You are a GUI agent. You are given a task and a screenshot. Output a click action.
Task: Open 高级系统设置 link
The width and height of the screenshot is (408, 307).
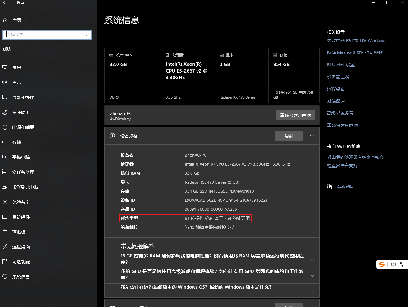tap(340, 113)
